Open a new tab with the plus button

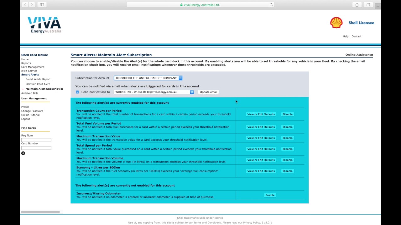(378, 6)
